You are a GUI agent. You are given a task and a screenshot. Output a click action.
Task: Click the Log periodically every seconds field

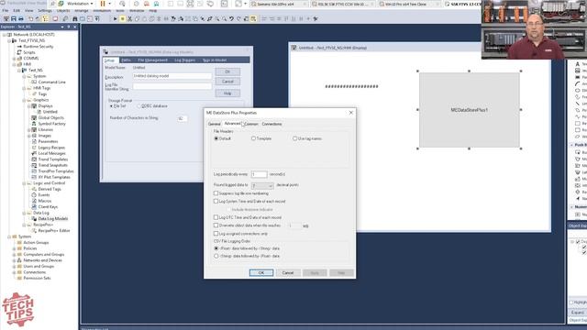coord(259,174)
